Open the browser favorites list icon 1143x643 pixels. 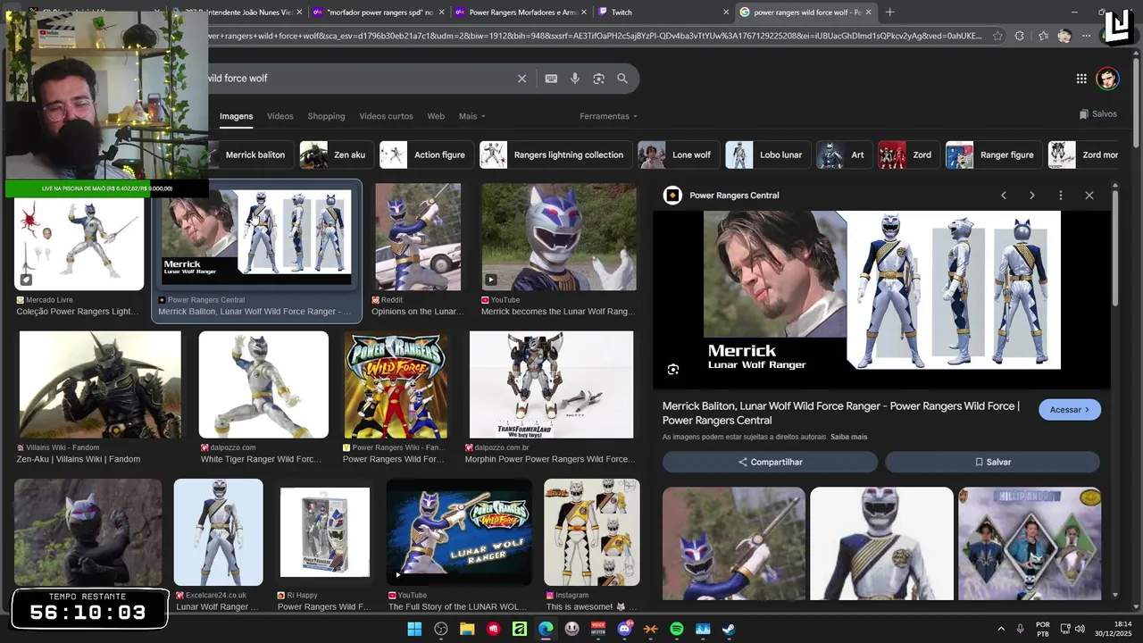(1043, 36)
